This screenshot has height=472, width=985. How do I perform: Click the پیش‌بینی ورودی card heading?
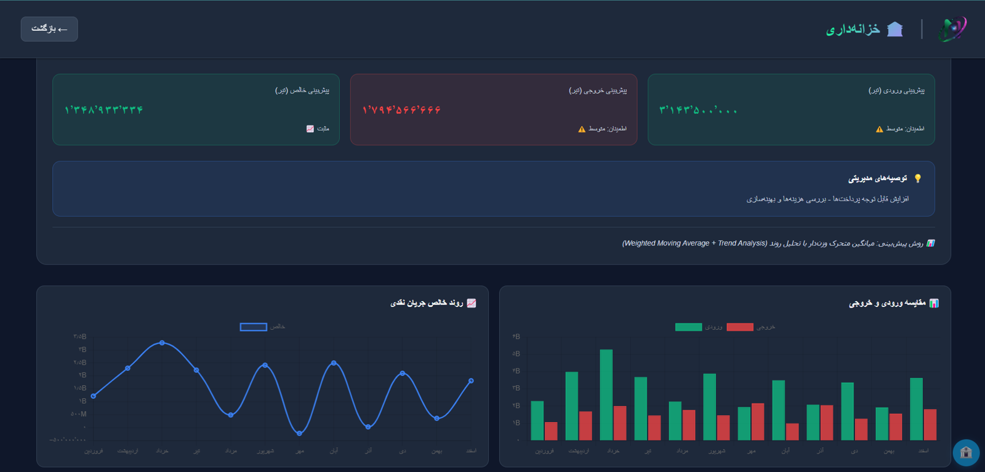[x=896, y=90]
